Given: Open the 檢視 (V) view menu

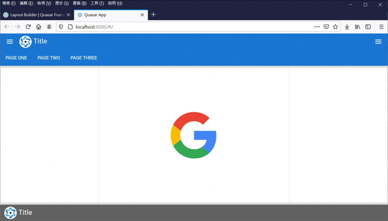Looking at the screenshot, I should (x=44, y=3).
